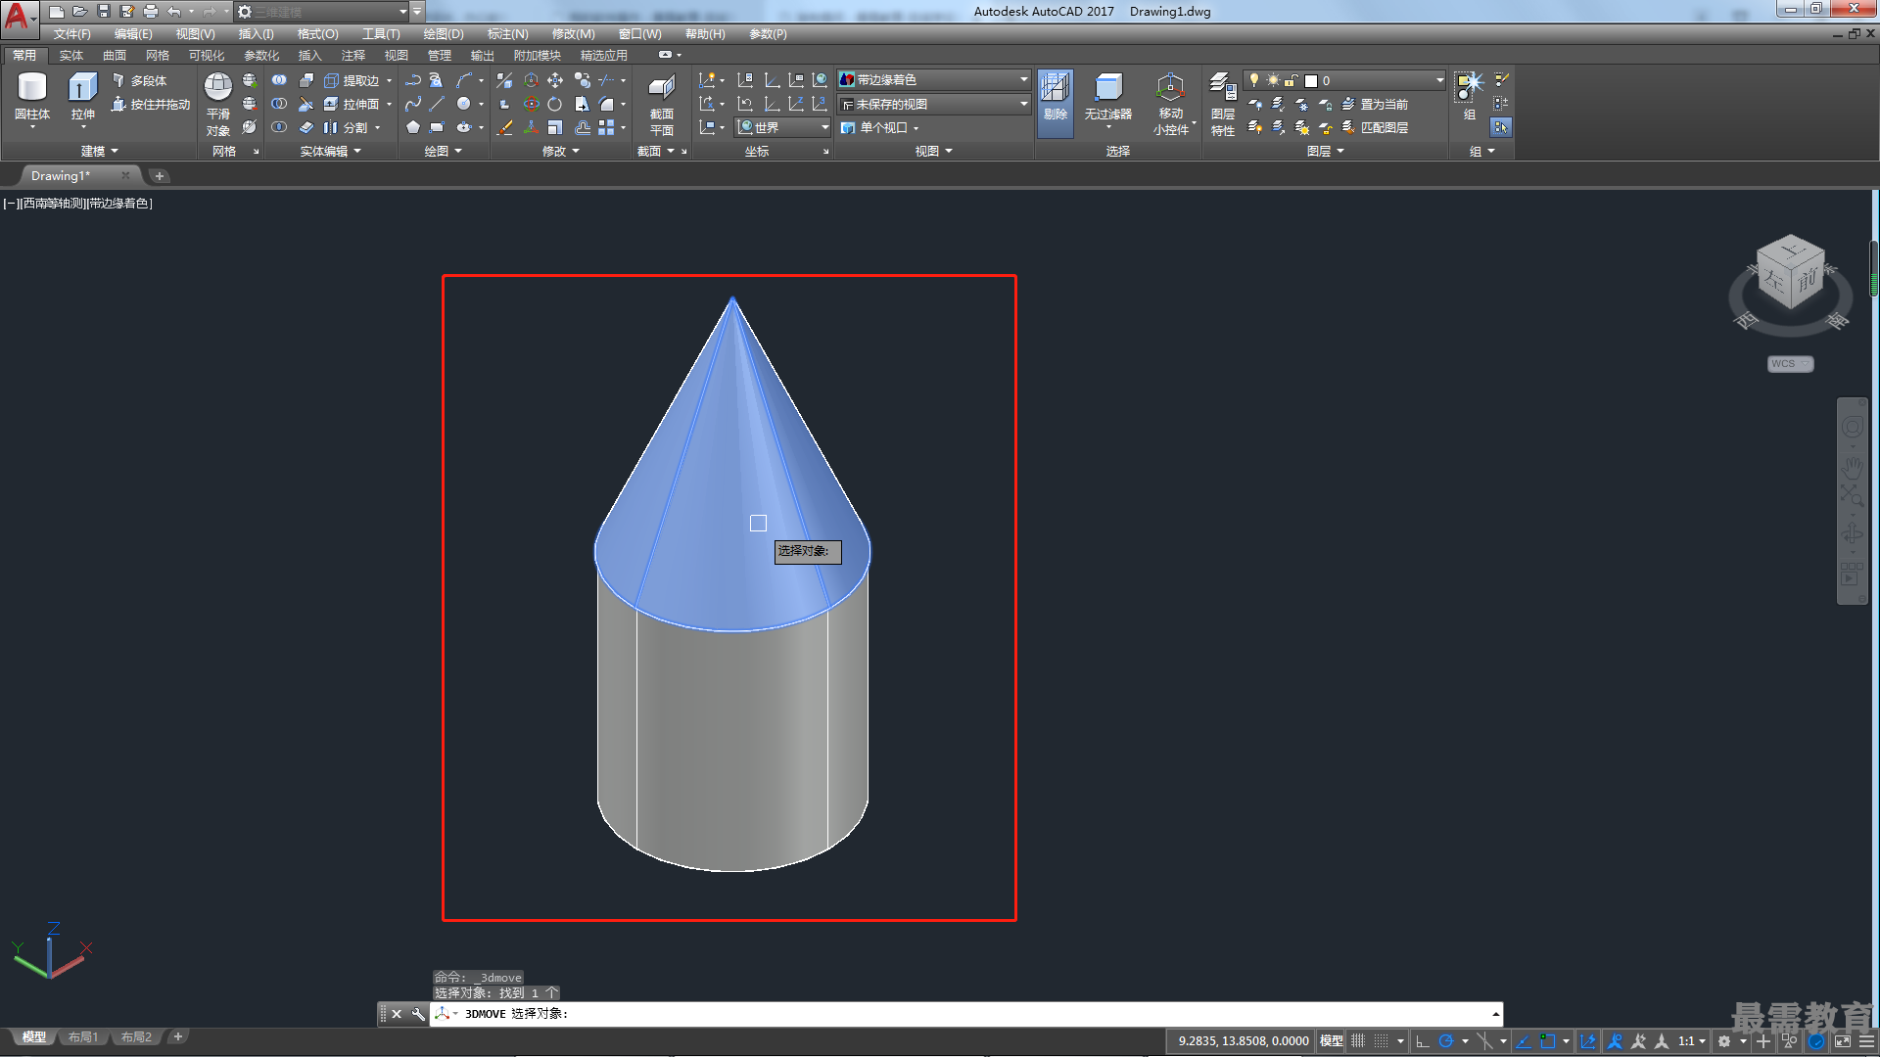
Task: Click the Line drawing tool icon
Action: (437, 104)
